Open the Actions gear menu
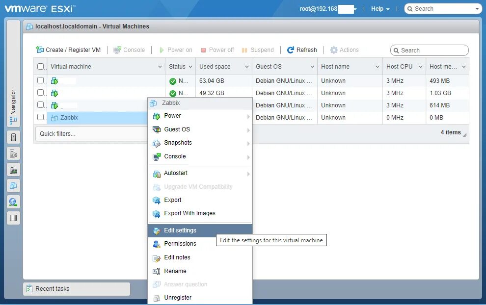486x305 pixels. (x=344, y=50)
